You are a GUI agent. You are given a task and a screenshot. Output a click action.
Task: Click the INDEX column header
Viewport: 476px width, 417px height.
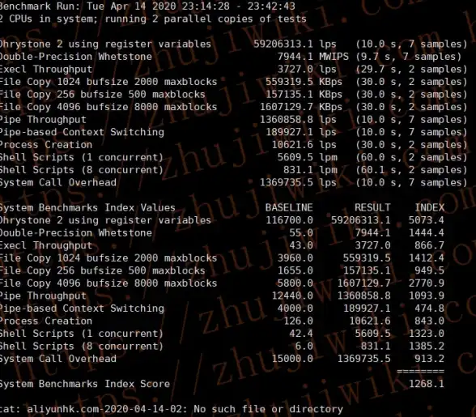tap(430, 208)
